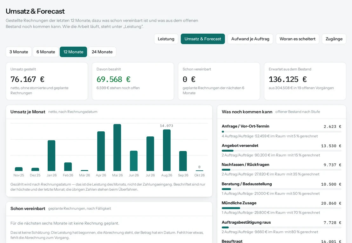Click the Beratung / Badausstellung progress bar

281,189
